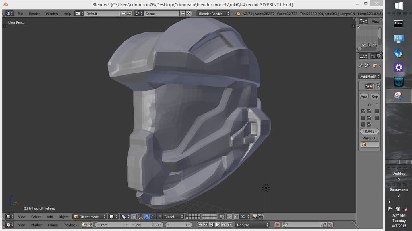This screenshot has height=231, width=412.
Task: Click the active keying set field
Action: (301, 225)
